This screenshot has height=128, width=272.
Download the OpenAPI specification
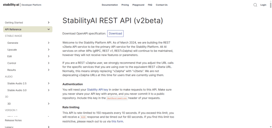tap(115, 34)
